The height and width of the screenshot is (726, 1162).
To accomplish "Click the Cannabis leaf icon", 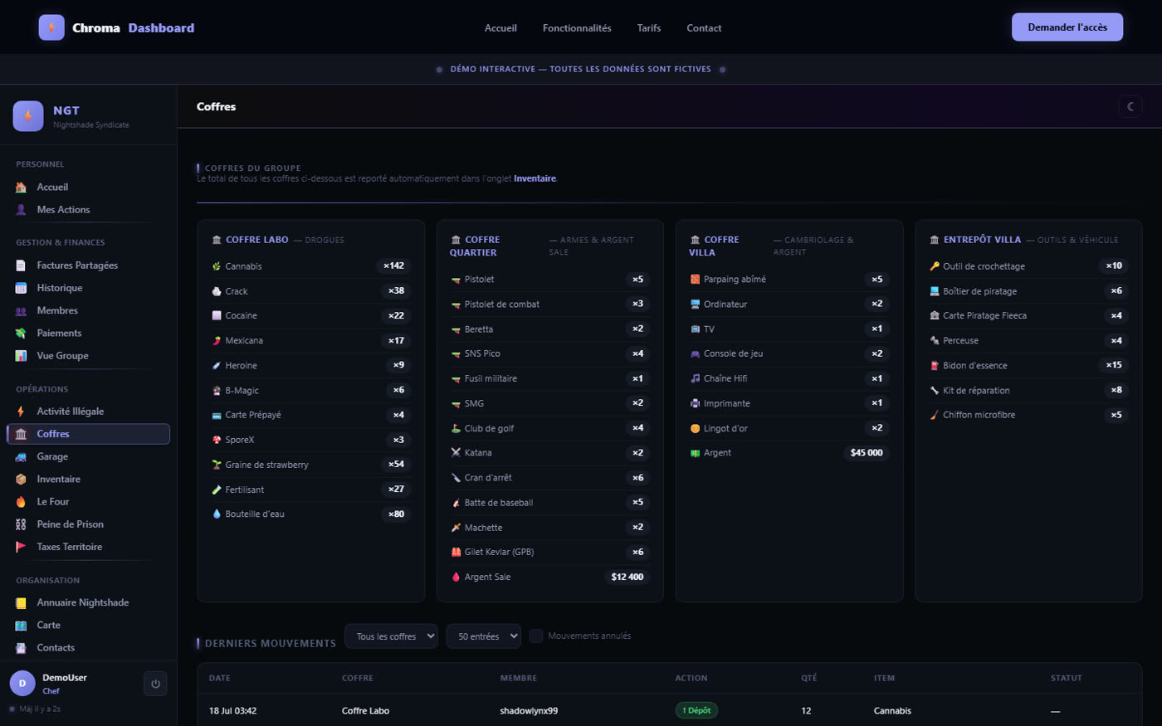I will (217, 266).
